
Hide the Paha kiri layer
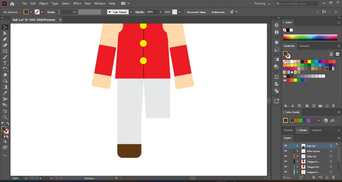click(x=286, y=156)
